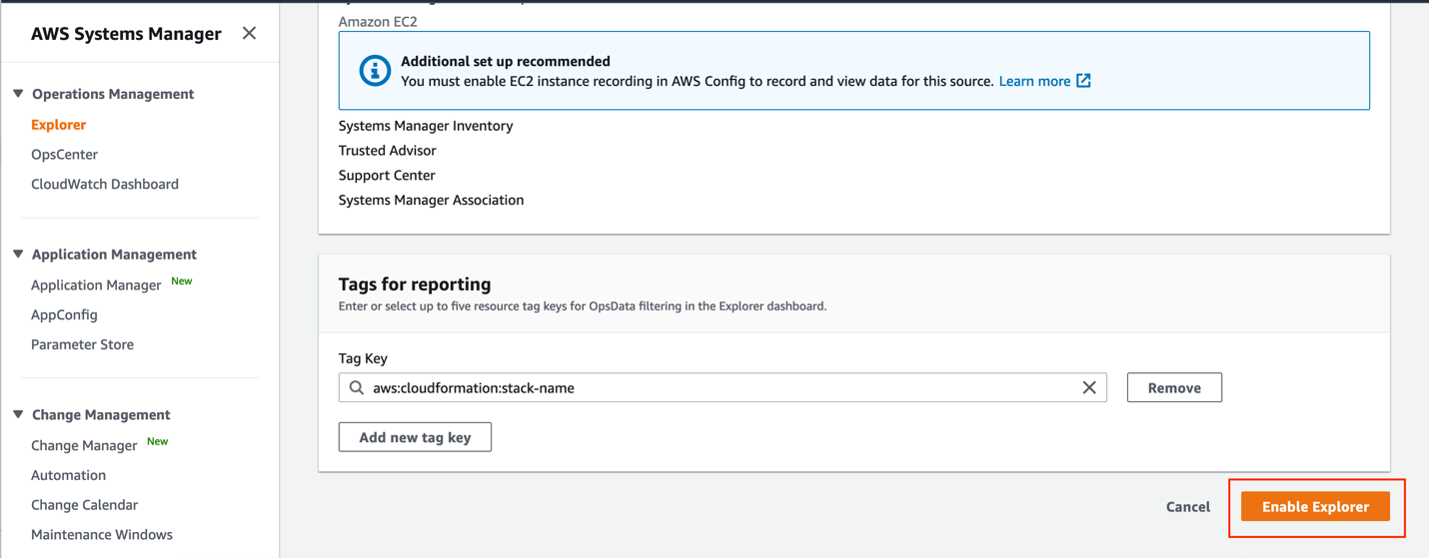Image resolution: width=1429 pixels, height=558 pixels.
Task: Click the Remove button for the tag key
Action: (x=1174, y=387)
